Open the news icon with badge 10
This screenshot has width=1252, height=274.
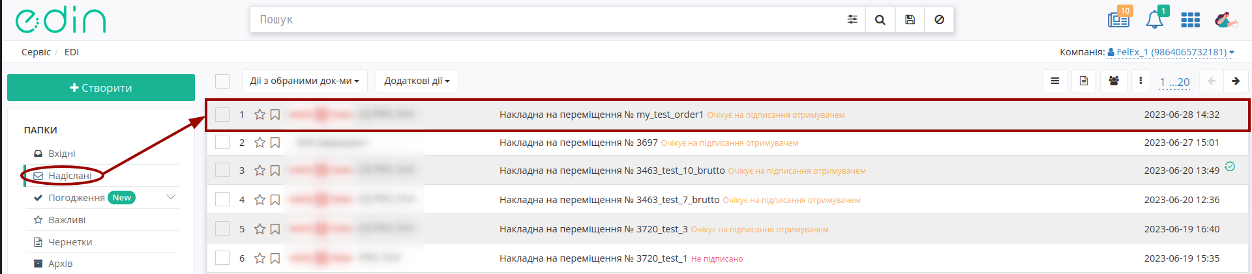(x=1119, y=20)
